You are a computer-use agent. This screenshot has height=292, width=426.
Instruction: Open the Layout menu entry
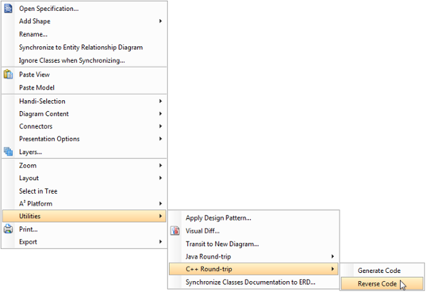(85, 178)
